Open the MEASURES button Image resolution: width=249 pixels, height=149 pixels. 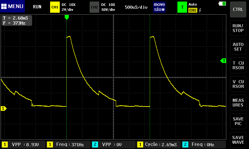coord(238,103)
